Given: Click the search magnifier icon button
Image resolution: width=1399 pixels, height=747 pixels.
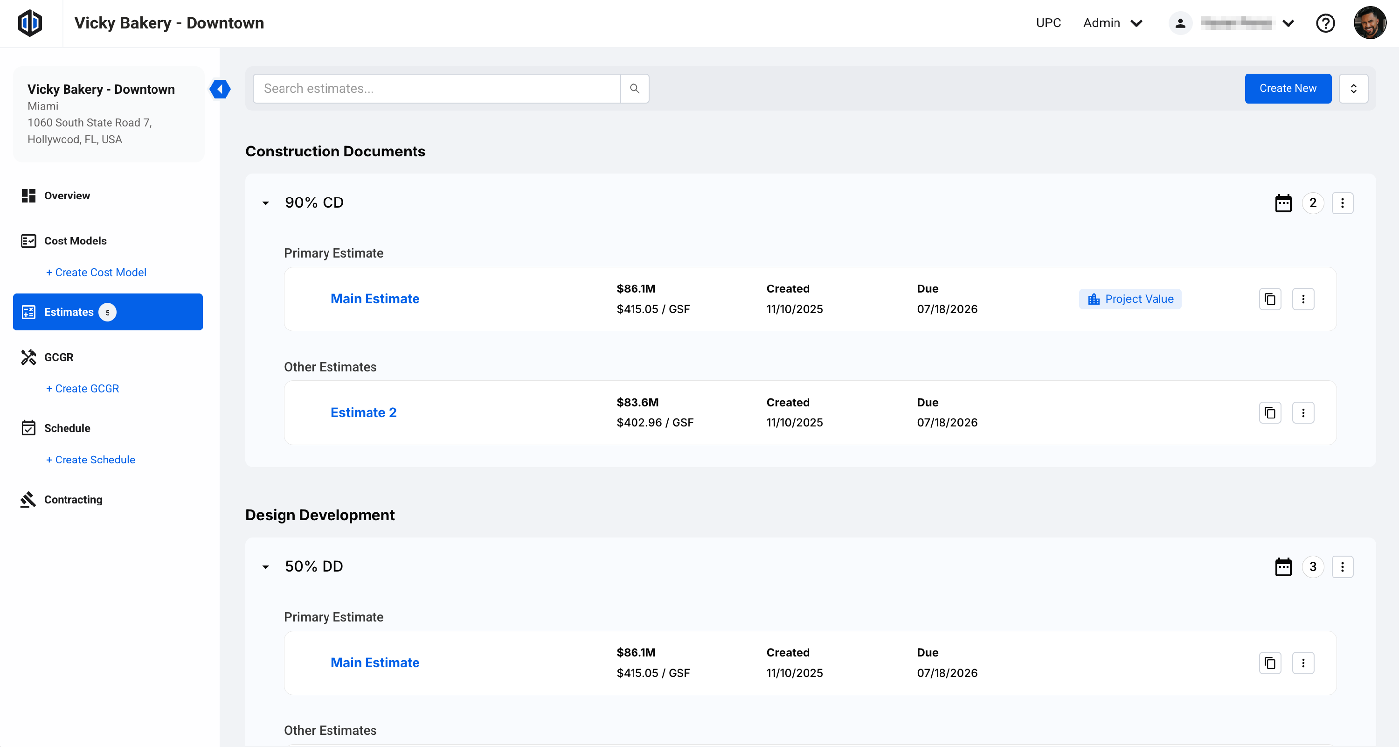Looking at the screenshot, I should coord(634,89).
